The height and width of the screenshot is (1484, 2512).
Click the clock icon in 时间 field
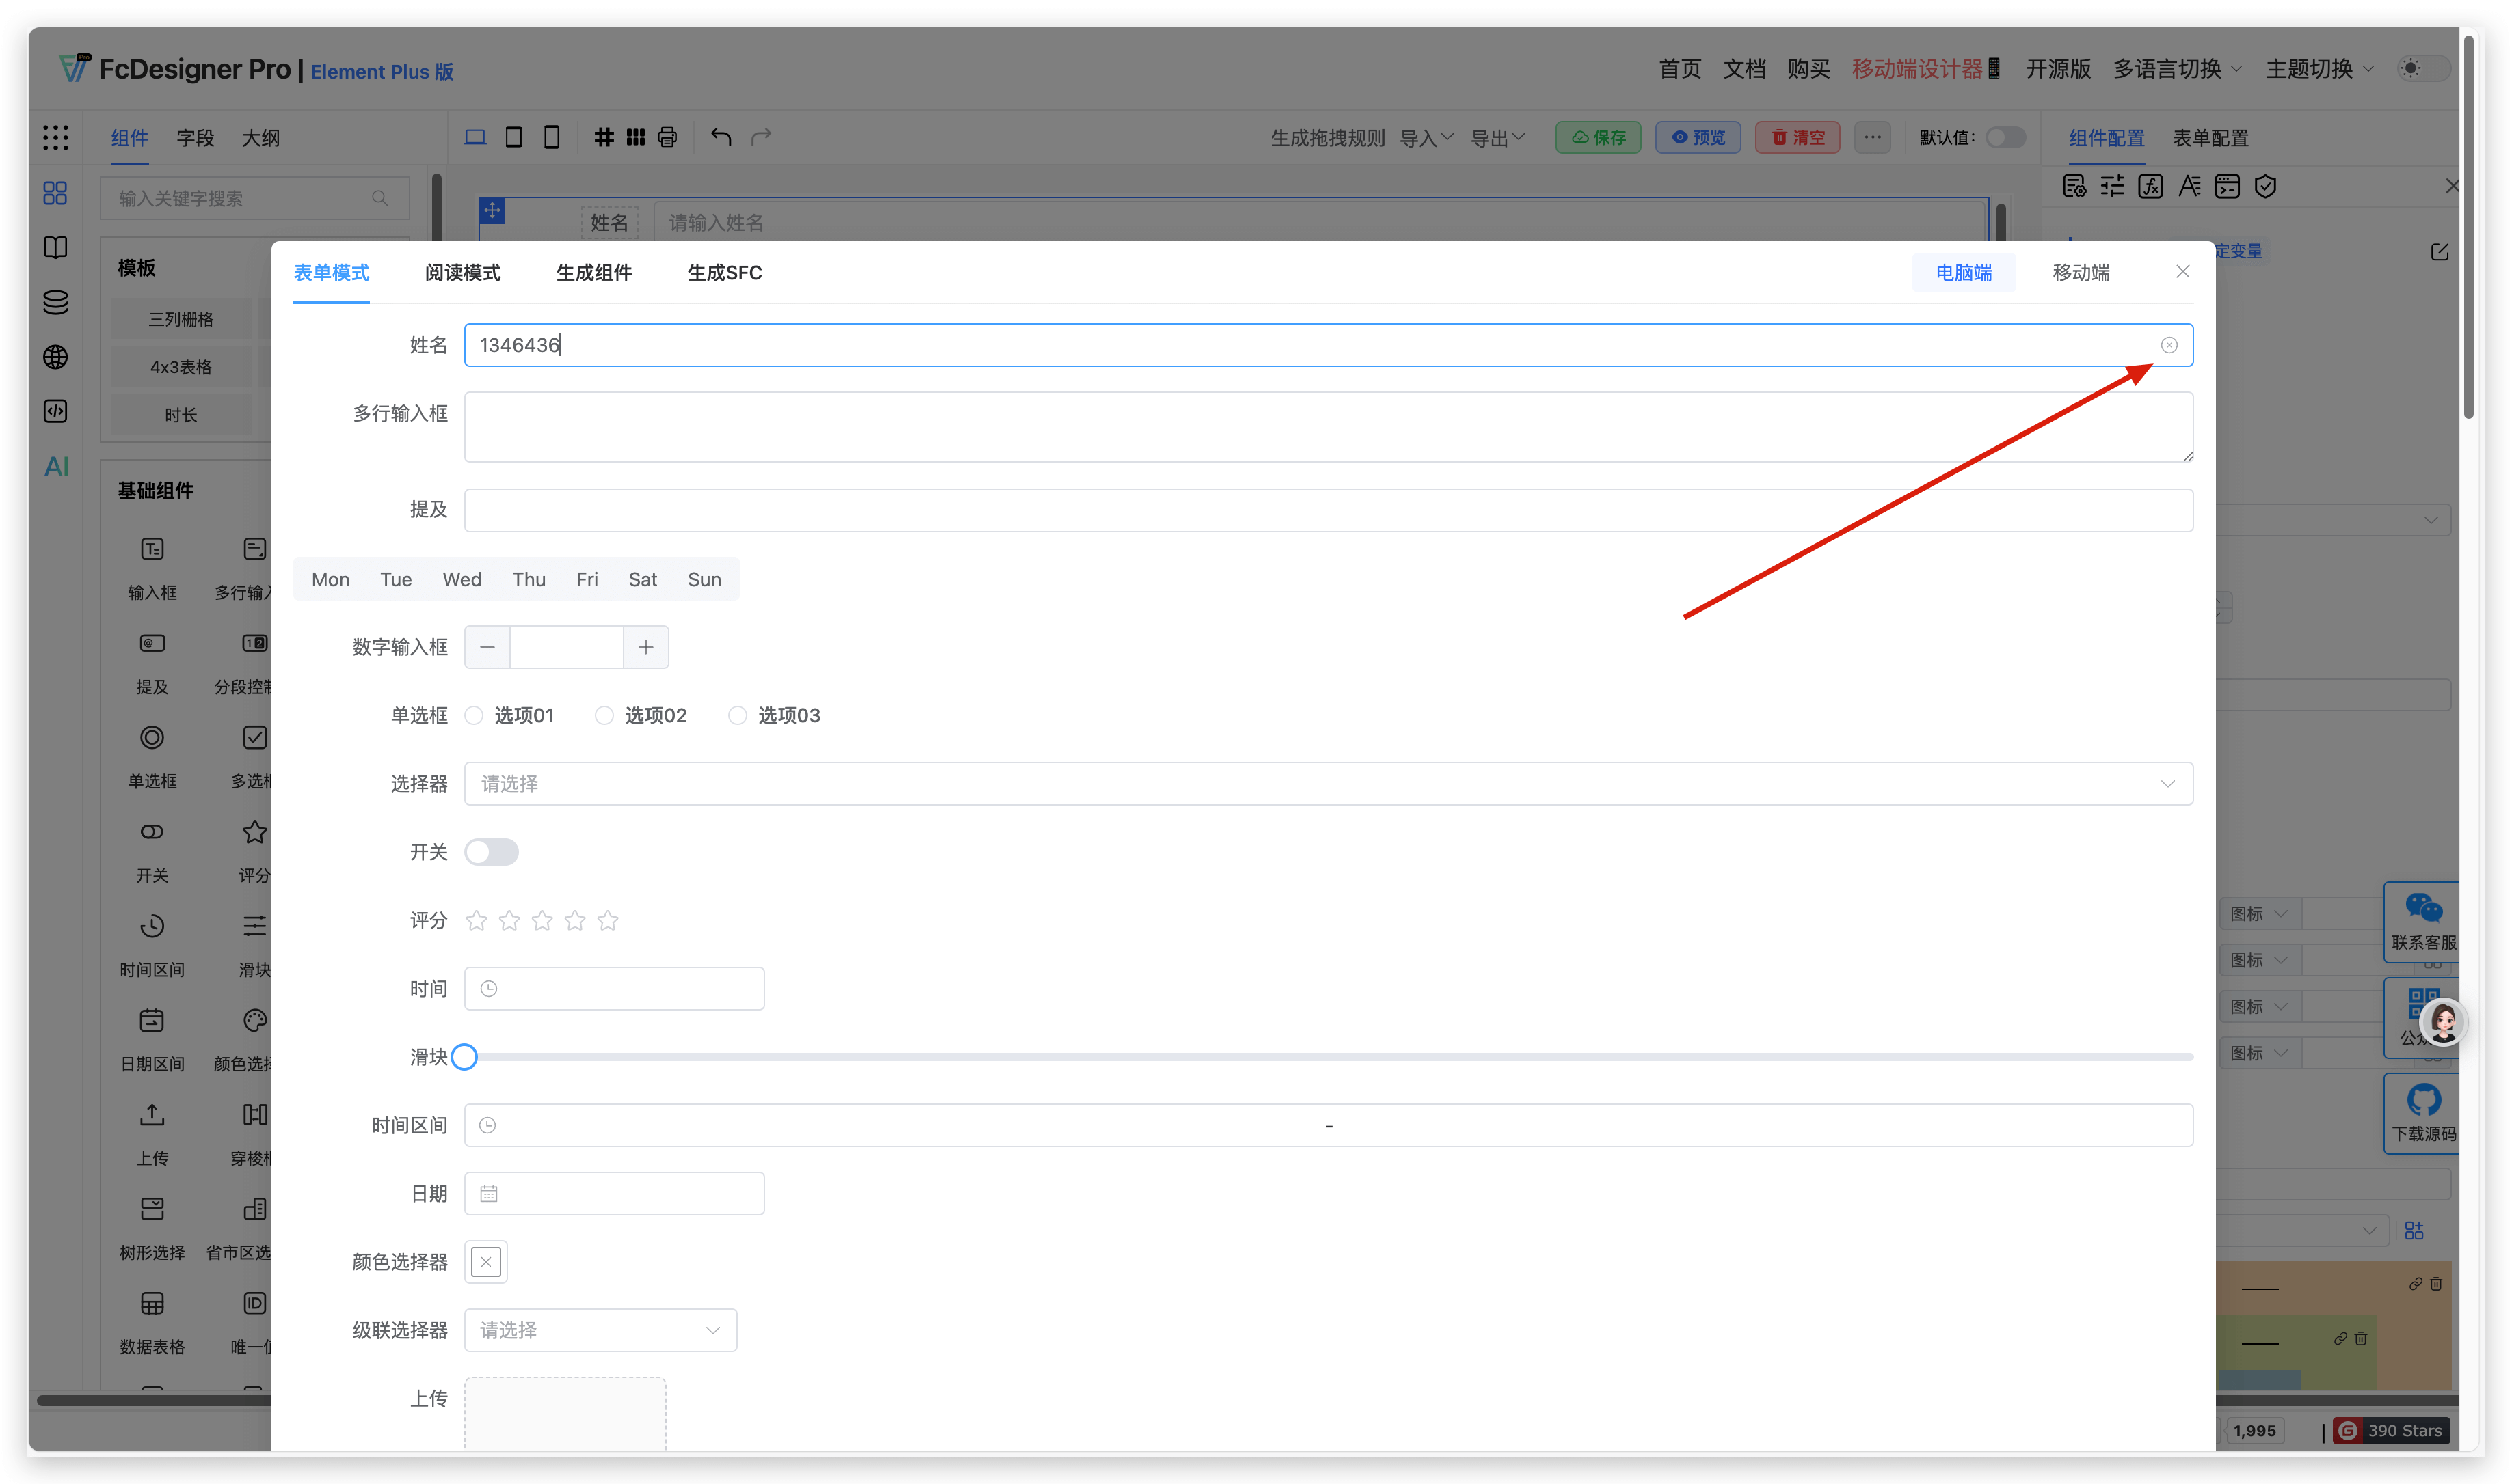click(x=488, y=988)
